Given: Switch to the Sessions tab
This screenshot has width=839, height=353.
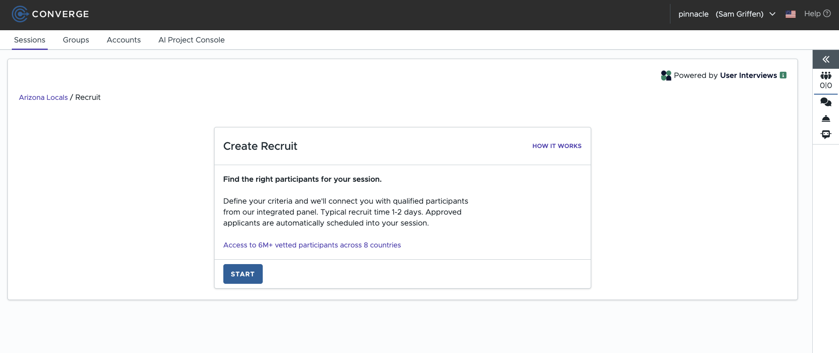Looking at the screenshot, I should click(x=30, y=40).
